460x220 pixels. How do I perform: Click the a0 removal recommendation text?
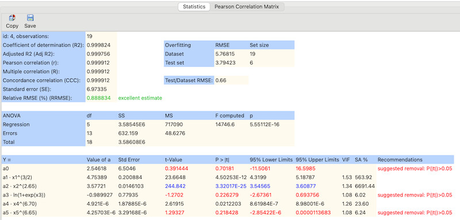(415, 169)
